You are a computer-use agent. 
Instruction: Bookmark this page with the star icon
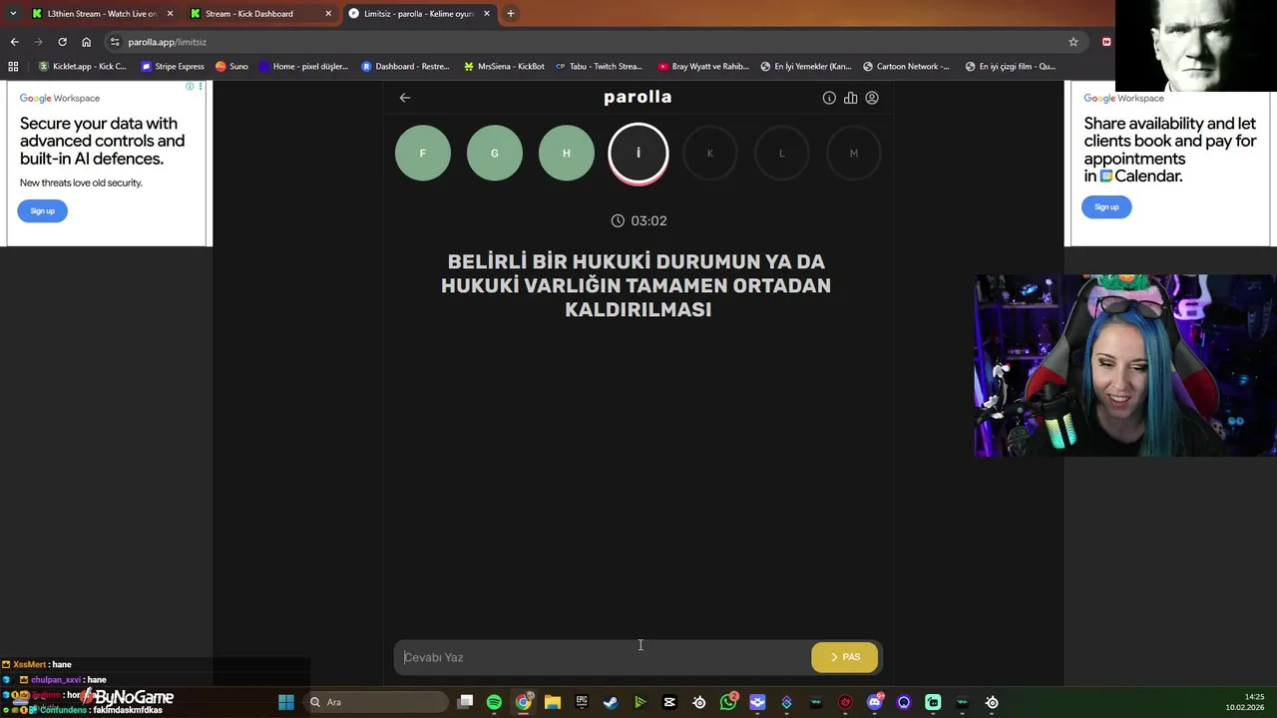point(1073,42)
